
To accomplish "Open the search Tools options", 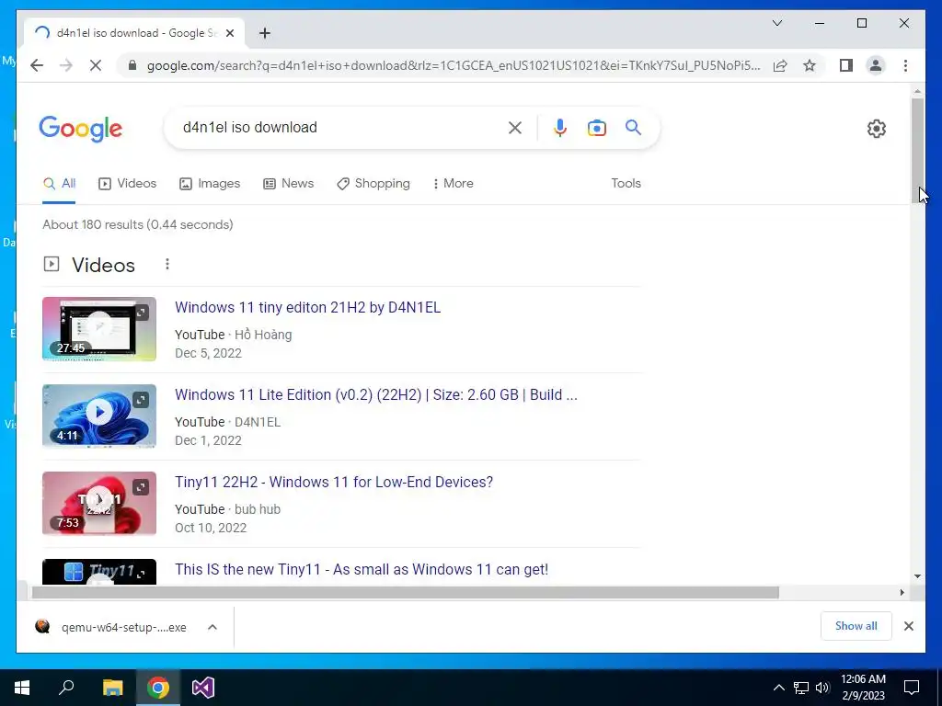I will [x=626, y=183].
